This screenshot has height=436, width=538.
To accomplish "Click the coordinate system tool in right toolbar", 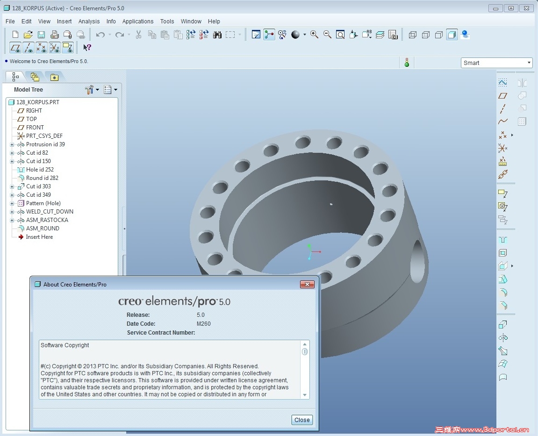I will 502,148.
